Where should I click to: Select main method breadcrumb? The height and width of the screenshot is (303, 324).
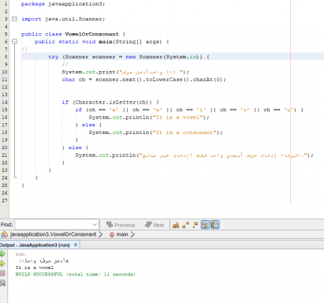point(122,234)
